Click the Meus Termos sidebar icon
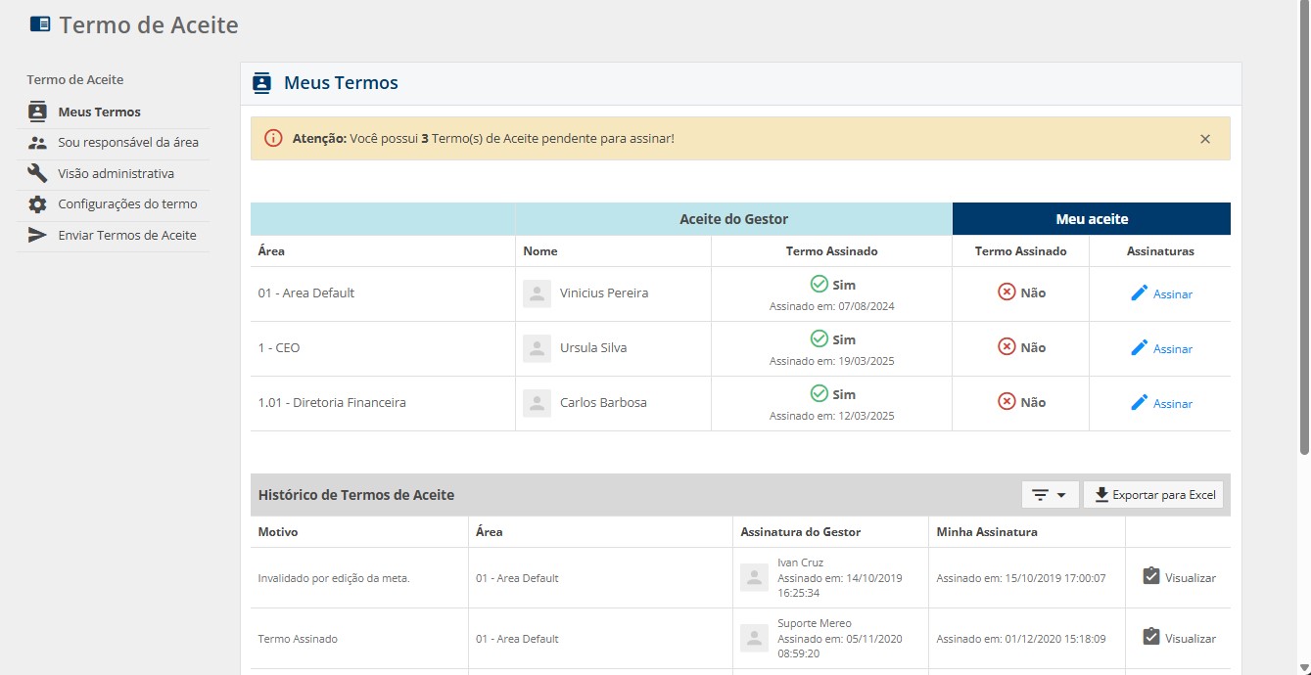 (37, 112)
